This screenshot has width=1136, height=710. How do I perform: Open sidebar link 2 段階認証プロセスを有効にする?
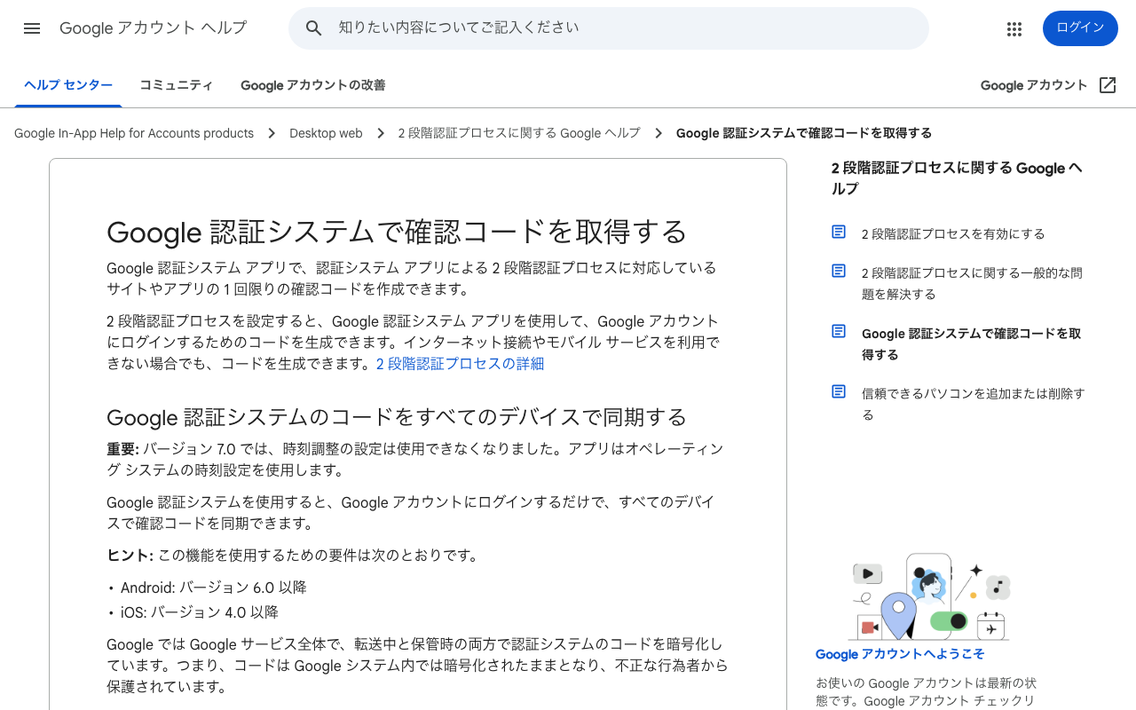953,234
